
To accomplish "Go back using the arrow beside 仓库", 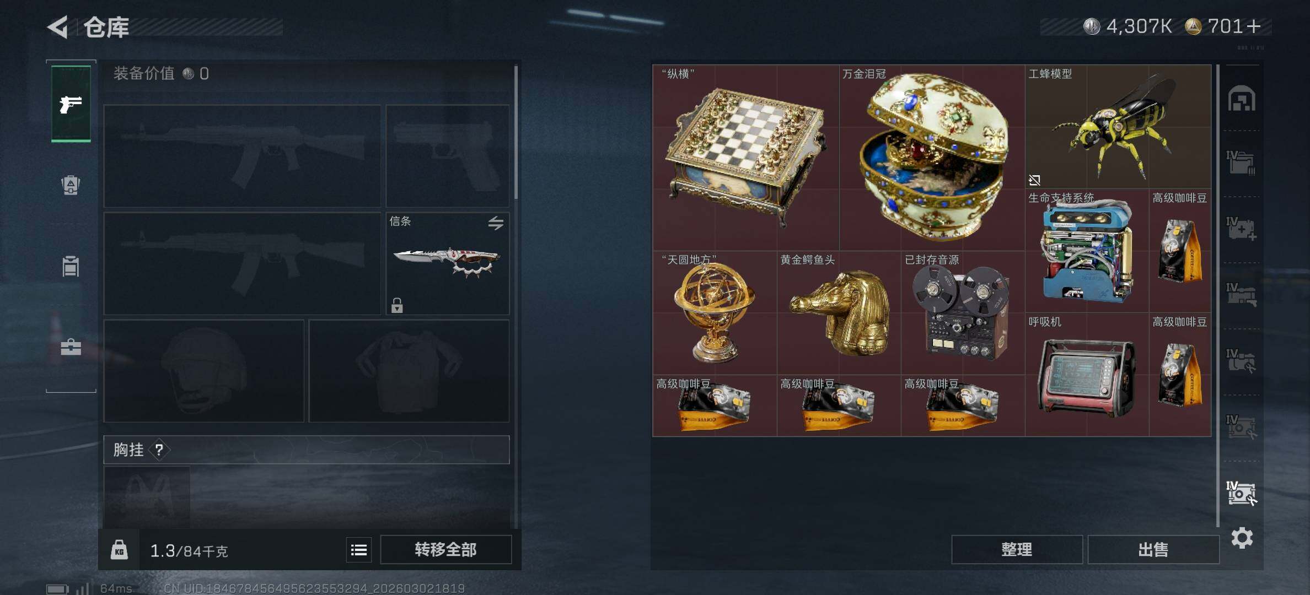I will pos(58,26).
